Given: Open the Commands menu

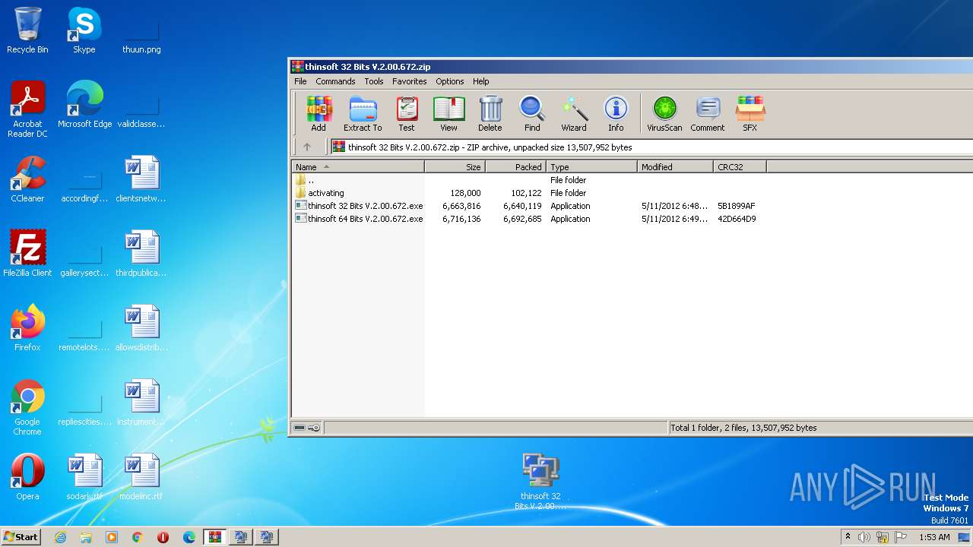Looking at the screenshot, I should click(335, 81).
